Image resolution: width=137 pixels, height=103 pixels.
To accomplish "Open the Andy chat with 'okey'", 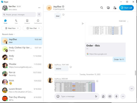I will (x=22, y=57).
